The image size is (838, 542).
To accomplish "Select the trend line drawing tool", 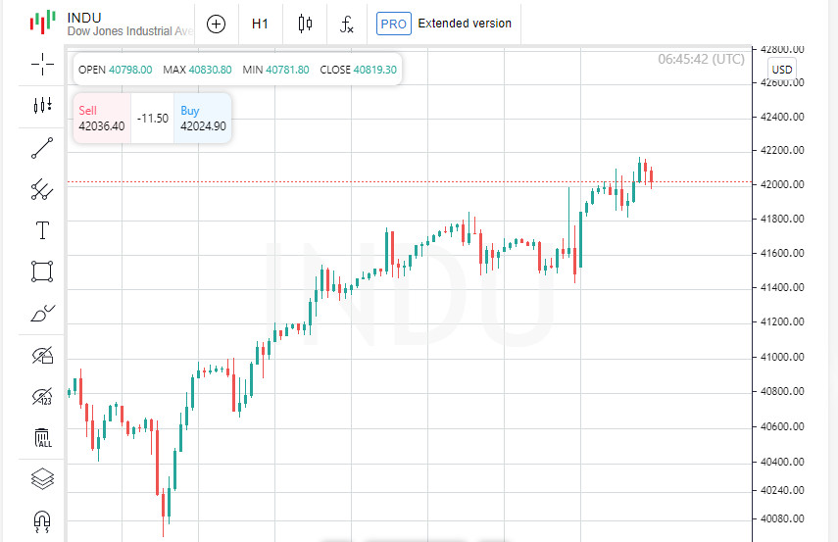I will pos(42,148).
